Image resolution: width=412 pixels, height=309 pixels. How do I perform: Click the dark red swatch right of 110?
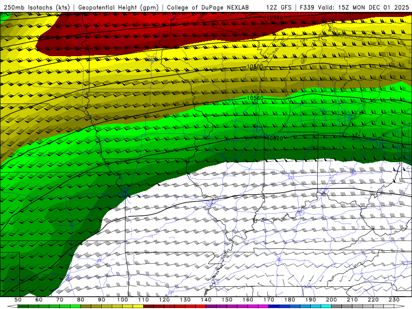coord(148,306)
